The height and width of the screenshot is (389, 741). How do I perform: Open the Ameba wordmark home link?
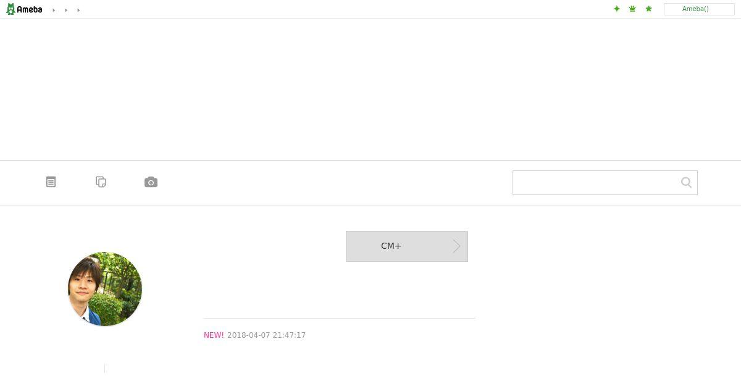pos(30,9)
